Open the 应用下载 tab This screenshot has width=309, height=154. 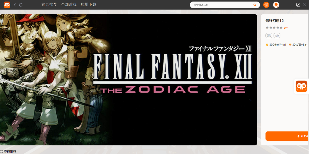[x=88, y=5]
